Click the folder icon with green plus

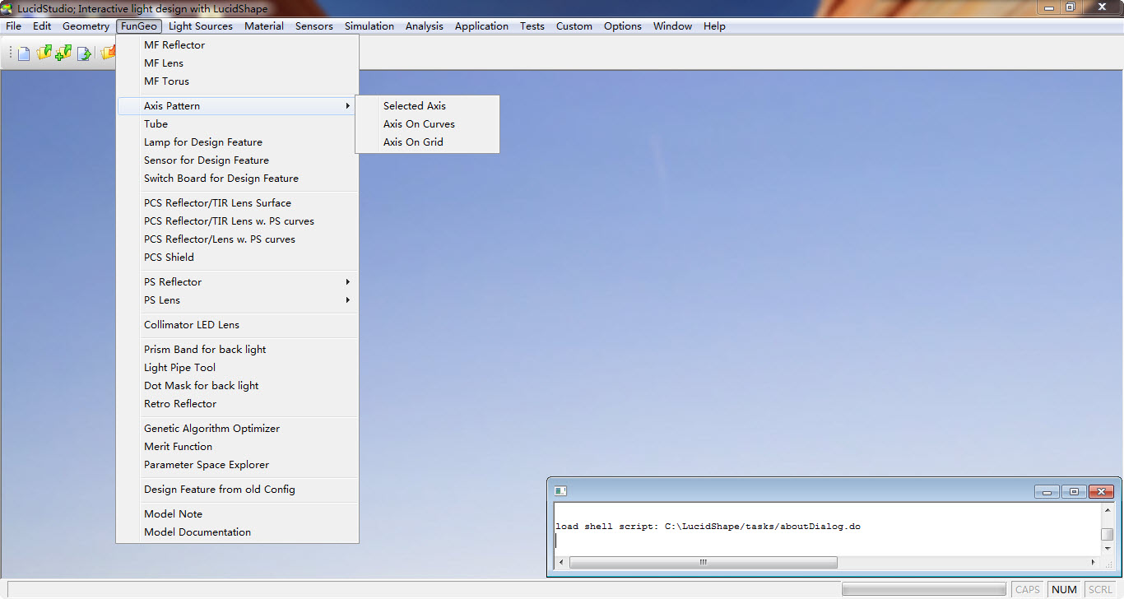pyautogui.click(x=63, y=53)
